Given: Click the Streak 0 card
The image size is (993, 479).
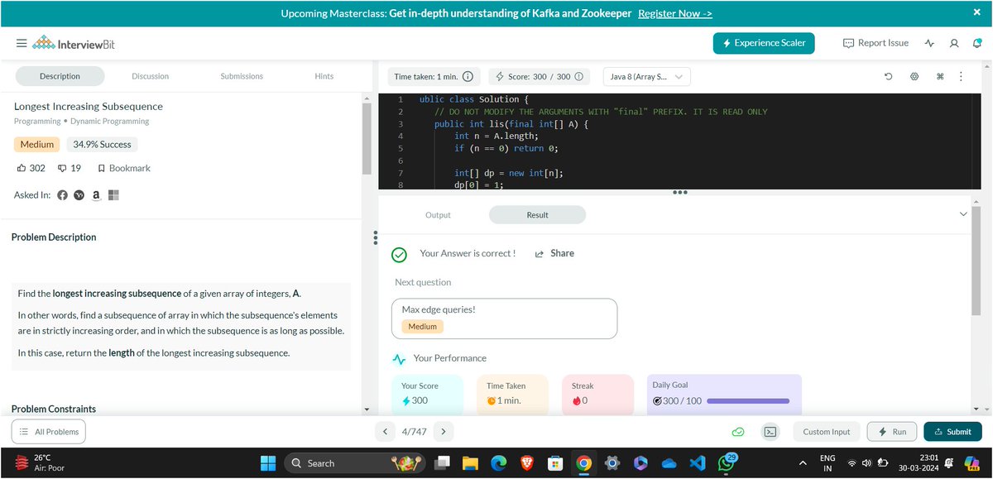Looking at the screenshot, I should [x=597, y=395].
